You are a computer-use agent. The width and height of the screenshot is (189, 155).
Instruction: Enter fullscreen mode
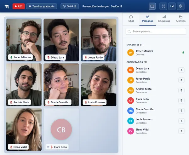163,6
